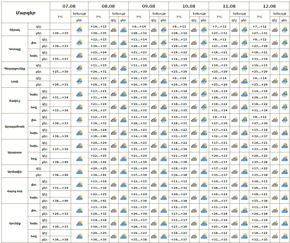Select the 10.08 date column header
Viewport: 290px width, 243px height.
coord(189,6)
